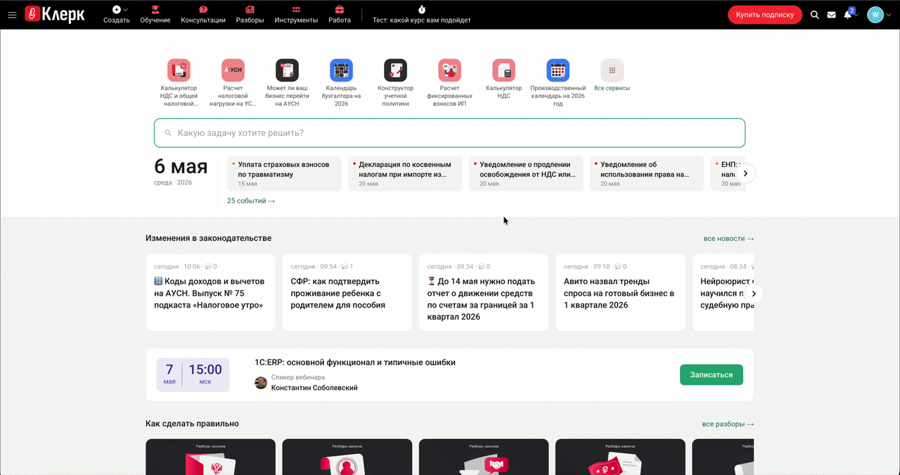
Task: Click все разборы link
Action: point(728,424)
